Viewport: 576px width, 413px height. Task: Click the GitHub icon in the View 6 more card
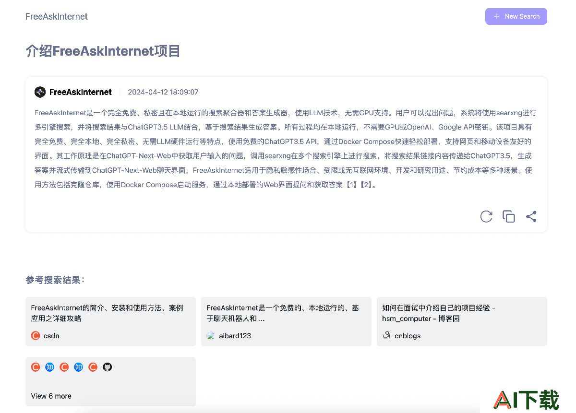[x=108, y=367]
